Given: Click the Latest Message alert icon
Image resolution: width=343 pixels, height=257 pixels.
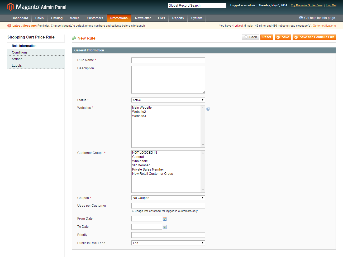Looking at the screenshot, I should pos(9,26).
